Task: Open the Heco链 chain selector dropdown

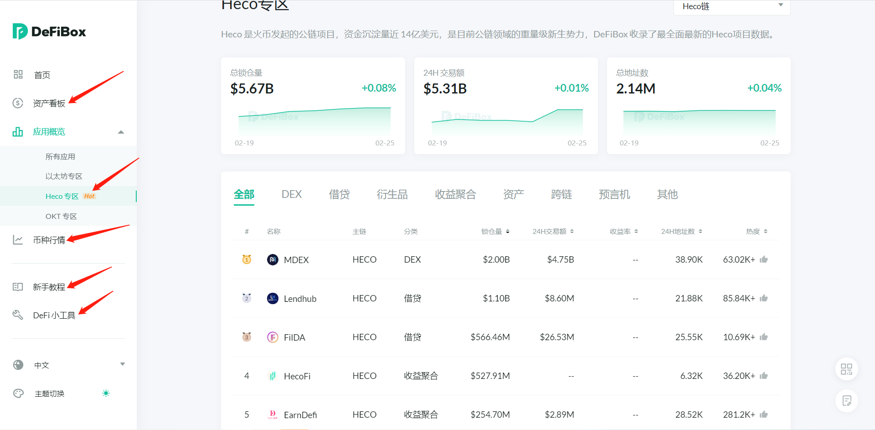Action: coord(731,6)
